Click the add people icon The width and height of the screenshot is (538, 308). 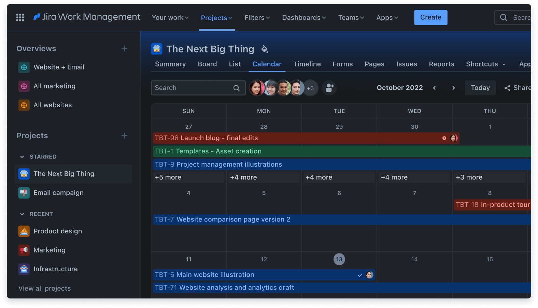pos(329,88)
